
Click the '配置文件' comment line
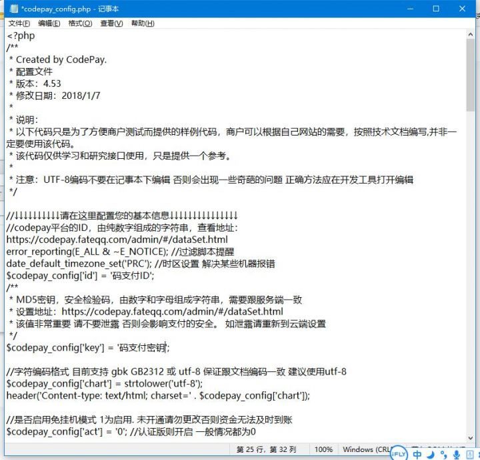pos(31,71)
